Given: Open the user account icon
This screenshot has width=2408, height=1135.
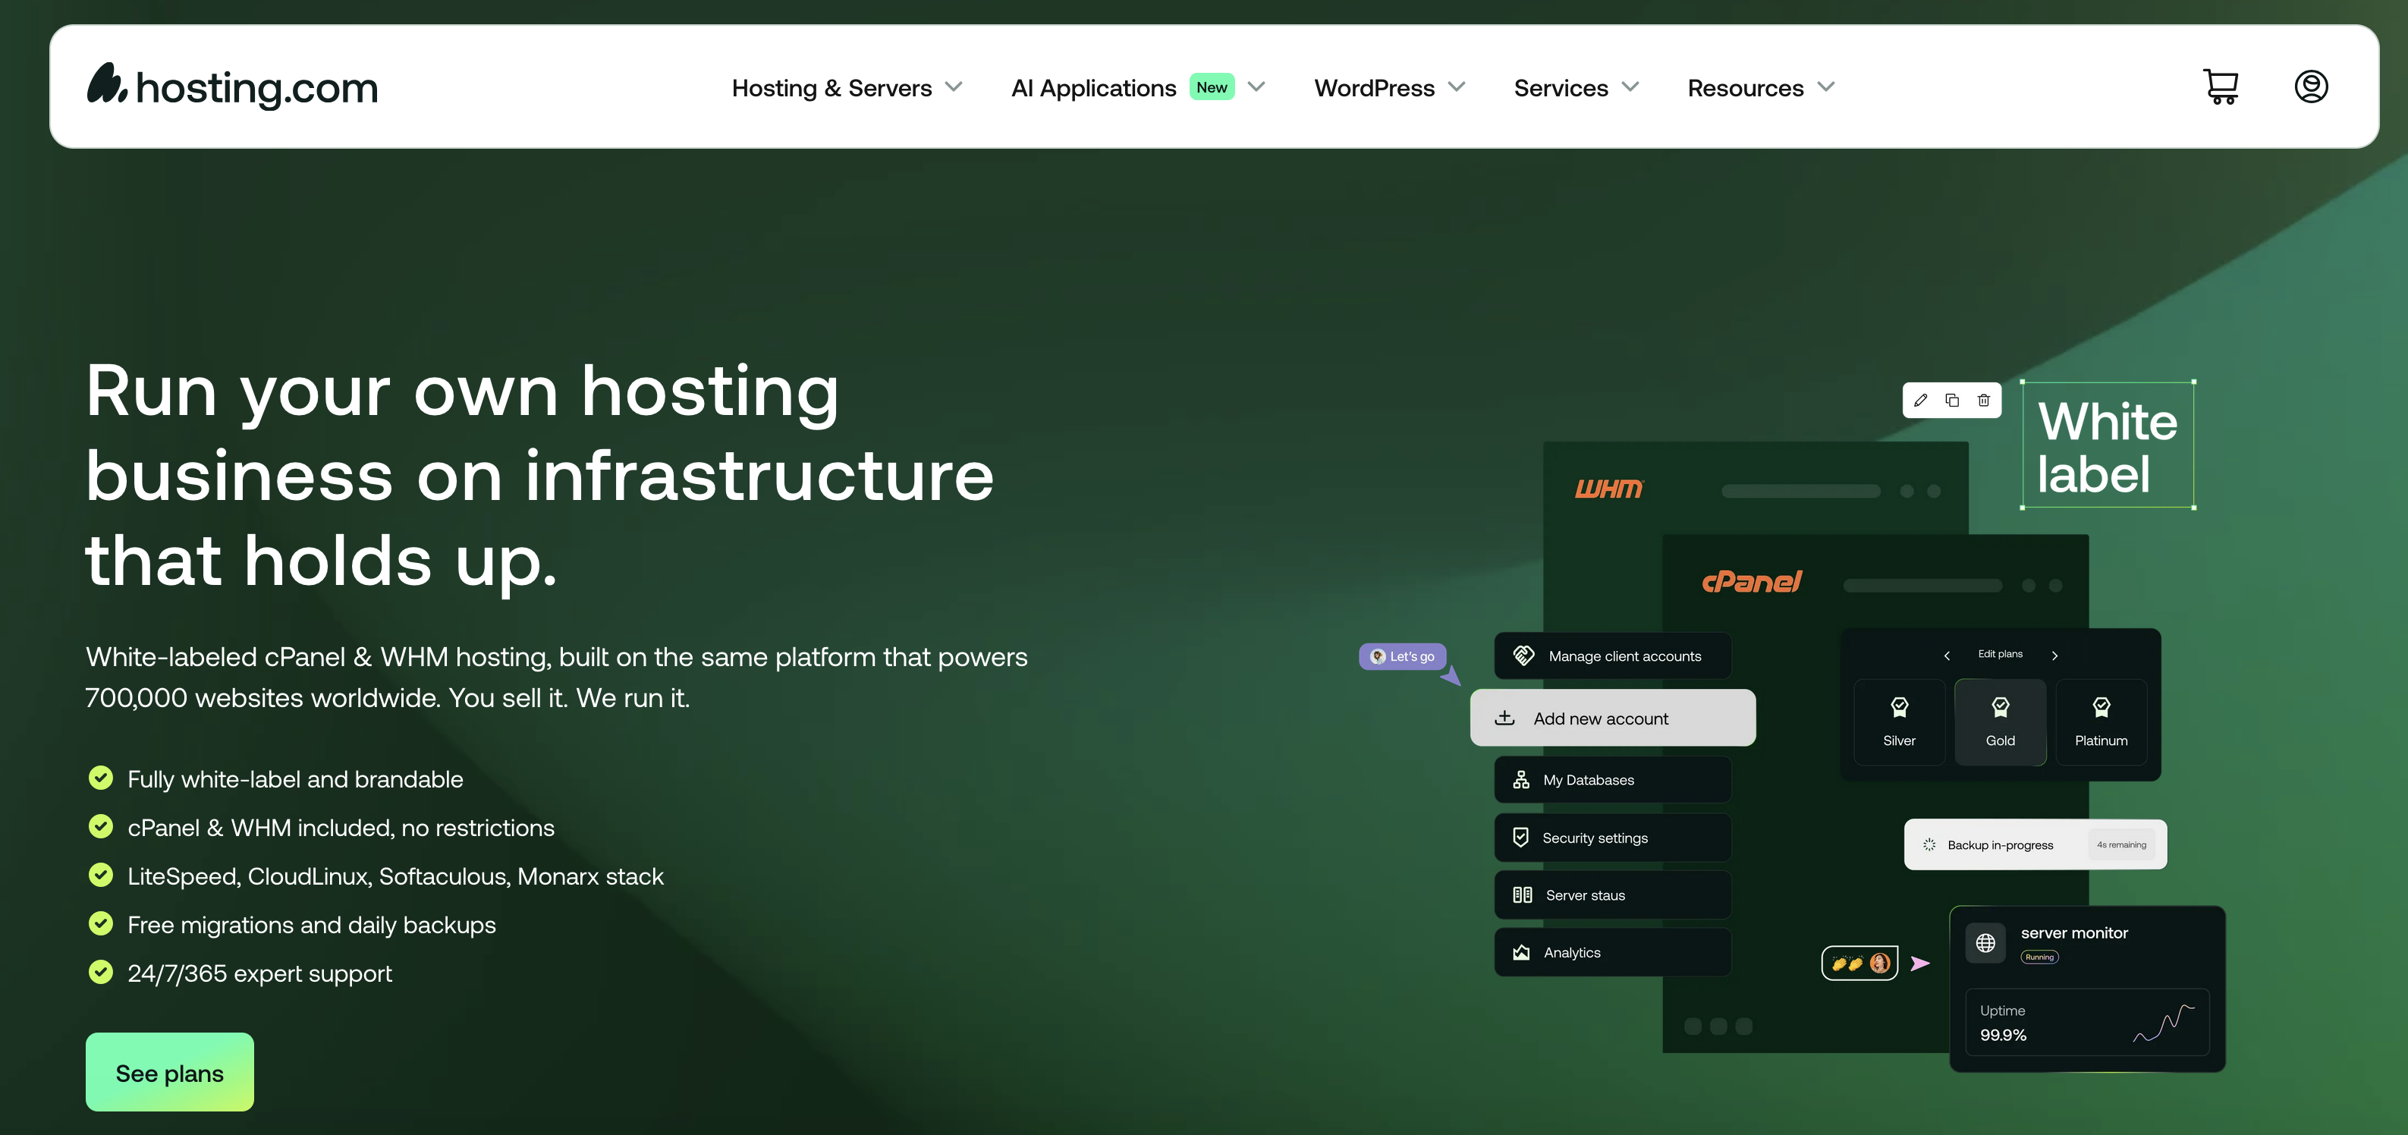Looking at the screenshot, I should click(2311, 87).
